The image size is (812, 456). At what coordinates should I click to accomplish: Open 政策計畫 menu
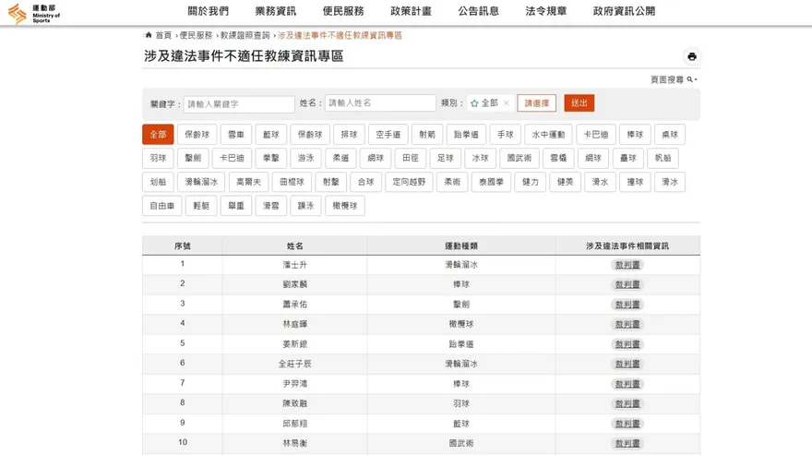(411, 11)
